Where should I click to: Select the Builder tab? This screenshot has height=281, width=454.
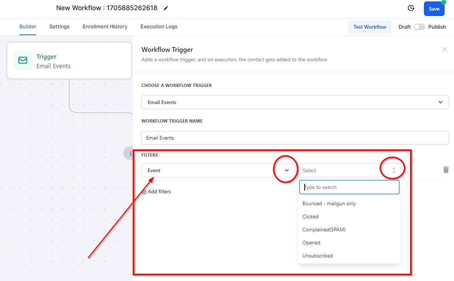28,26
